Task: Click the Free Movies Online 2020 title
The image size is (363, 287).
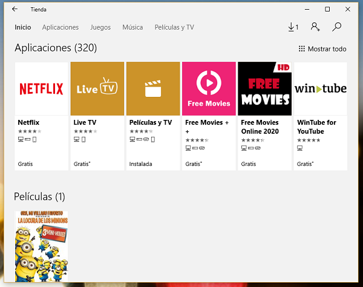Action: click(x=260, y=127)
